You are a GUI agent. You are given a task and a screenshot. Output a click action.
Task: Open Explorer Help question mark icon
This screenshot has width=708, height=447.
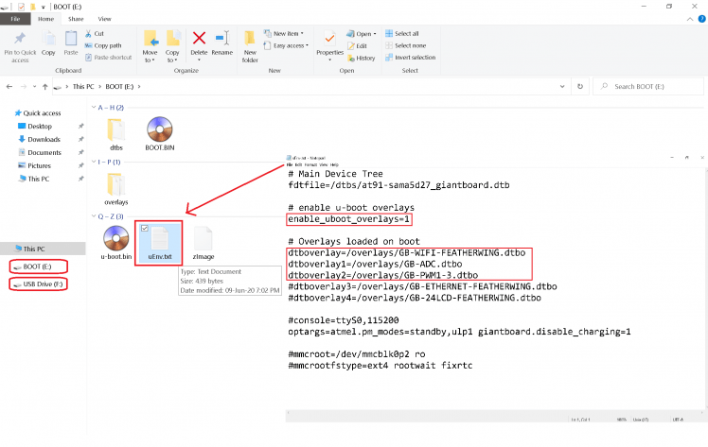point(701,19)
